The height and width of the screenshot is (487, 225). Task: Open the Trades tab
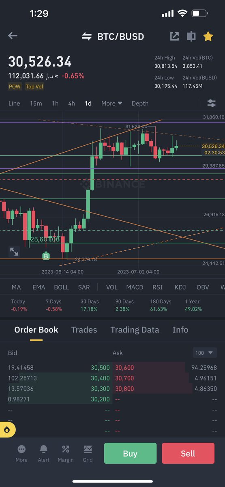point(84,330)
